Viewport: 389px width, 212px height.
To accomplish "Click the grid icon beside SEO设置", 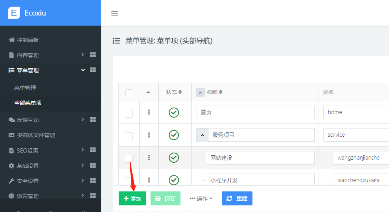I will tap(93, 150).
